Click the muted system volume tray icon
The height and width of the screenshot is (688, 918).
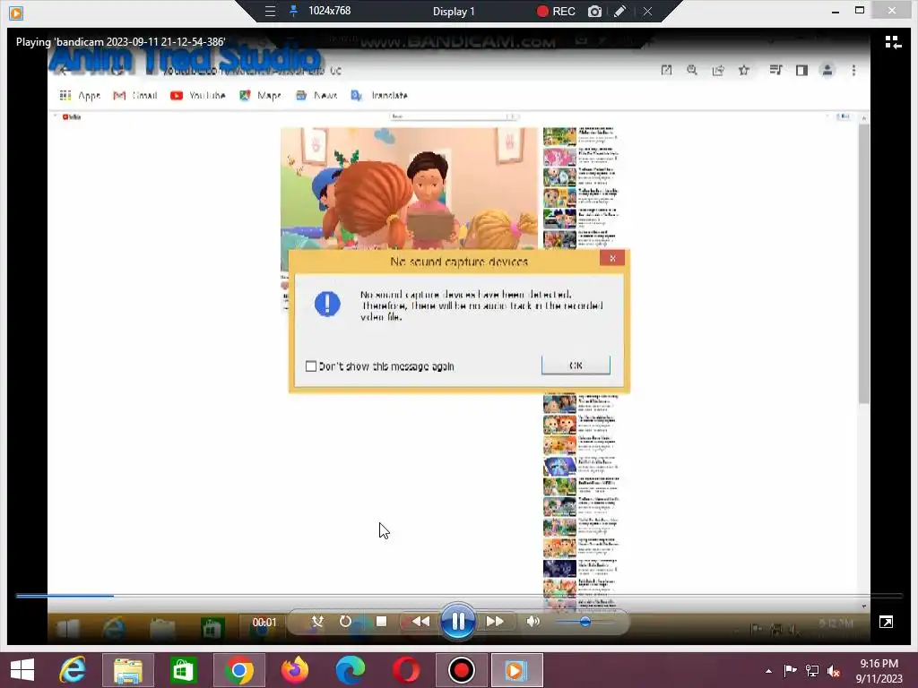(x=834, y=671)
